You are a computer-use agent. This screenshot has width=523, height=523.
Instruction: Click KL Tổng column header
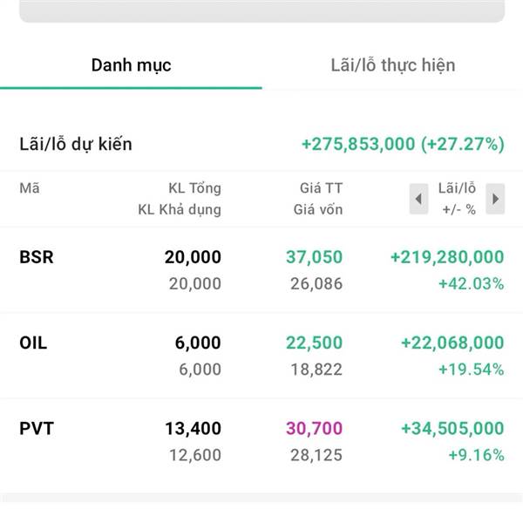194,188
